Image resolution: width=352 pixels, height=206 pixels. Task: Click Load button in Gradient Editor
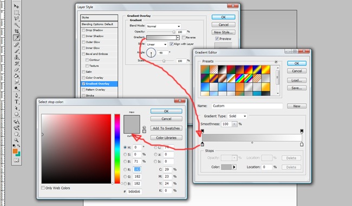(297, 80)
